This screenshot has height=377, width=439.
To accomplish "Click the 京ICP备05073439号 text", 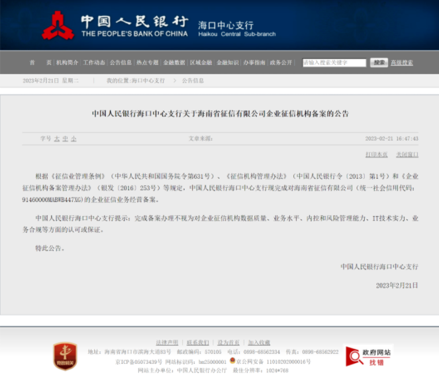I will tap(139, 362).
